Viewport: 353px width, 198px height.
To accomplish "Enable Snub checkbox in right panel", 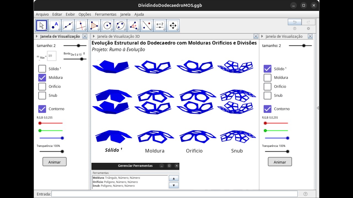I will pyautogui.click(x=267, y=95).
